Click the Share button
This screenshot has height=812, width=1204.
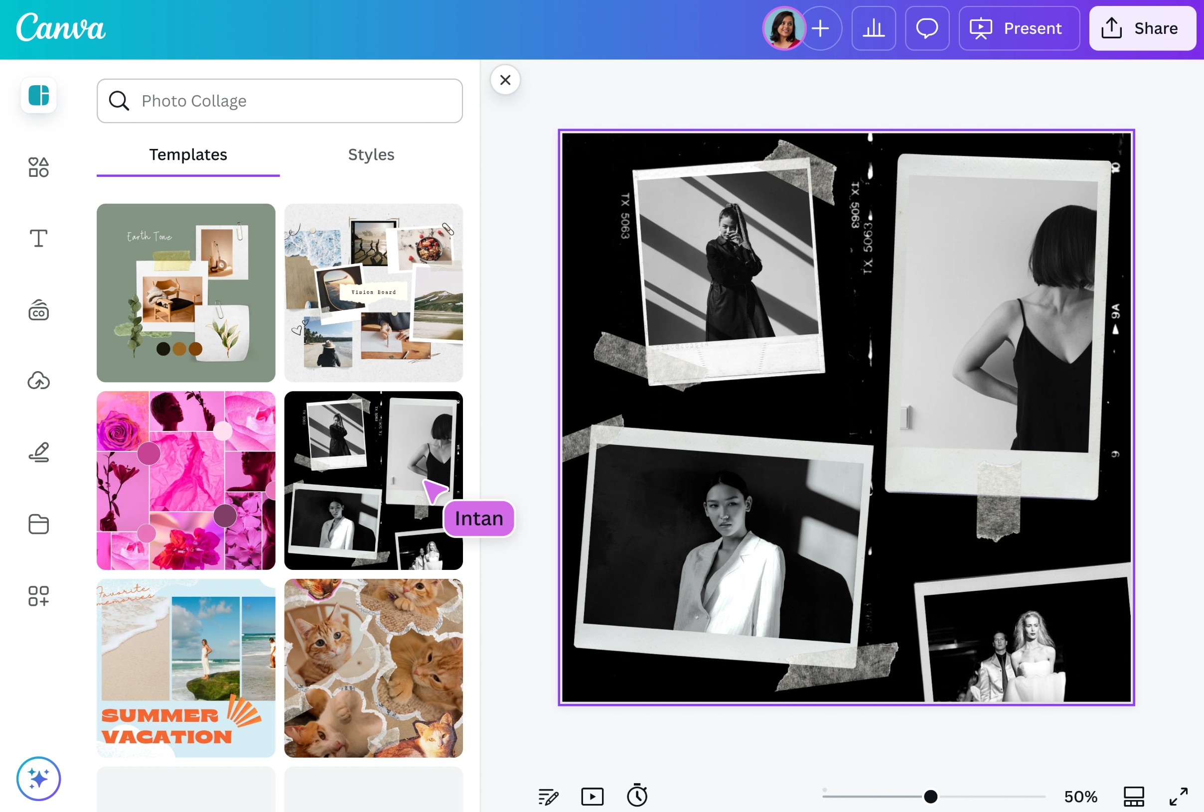pos(1142,28)
